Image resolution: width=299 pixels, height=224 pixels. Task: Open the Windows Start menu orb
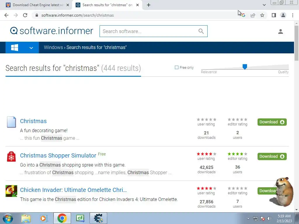pyautogui.click(x=8, y=218)
